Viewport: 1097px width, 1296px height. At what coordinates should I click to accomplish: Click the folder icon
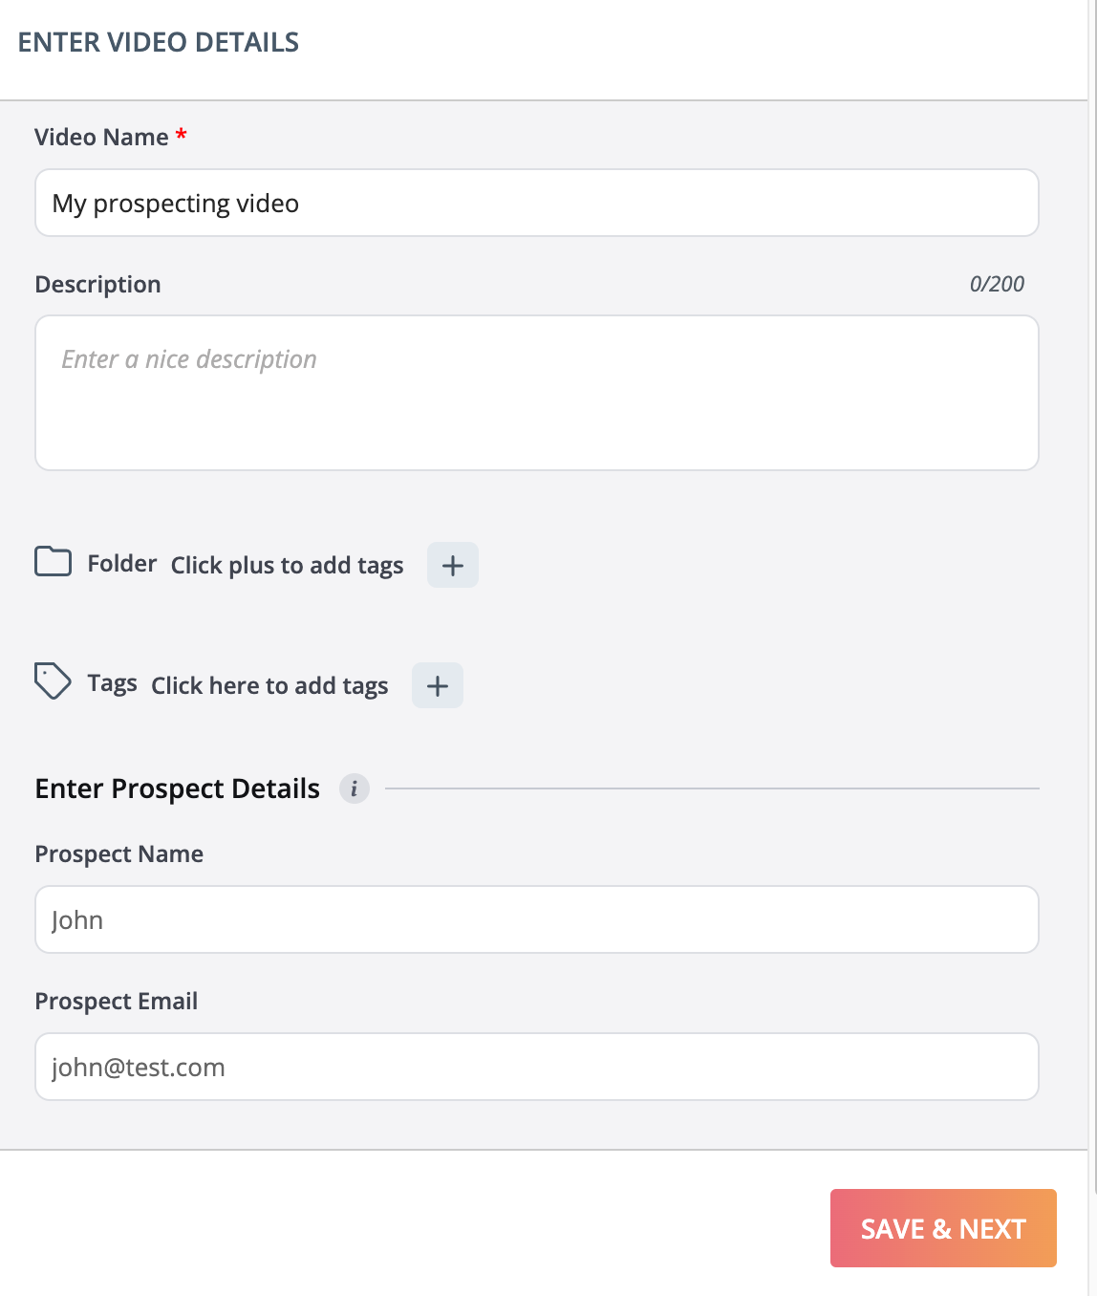pos(53,562)
